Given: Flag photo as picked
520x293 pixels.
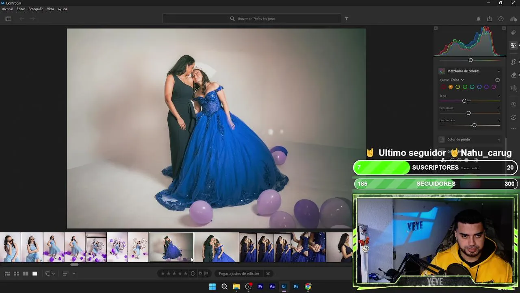Looking at the screenshot, I should 200,274.
